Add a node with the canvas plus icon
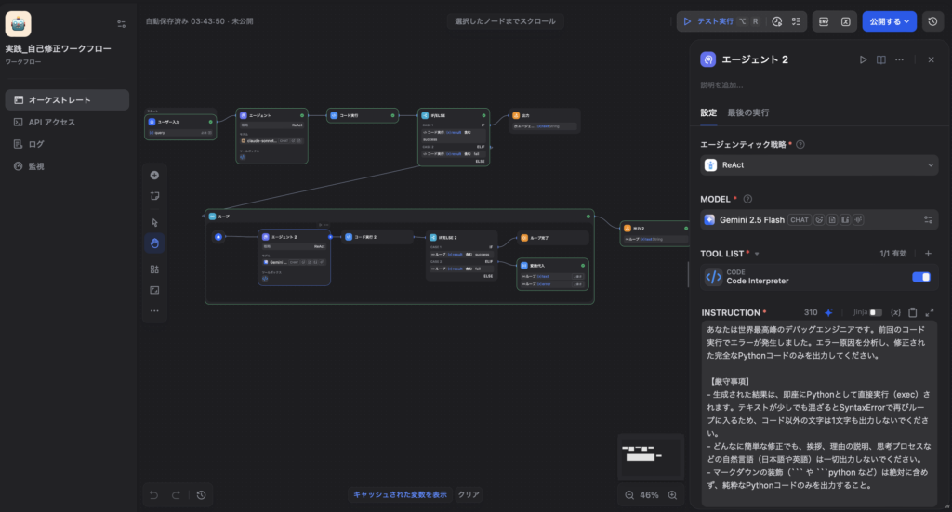Viewport: 952px width, 512px height. tap(155, 176)
